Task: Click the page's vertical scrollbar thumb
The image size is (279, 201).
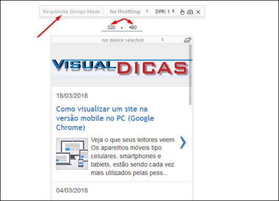Action: point(190,74)
